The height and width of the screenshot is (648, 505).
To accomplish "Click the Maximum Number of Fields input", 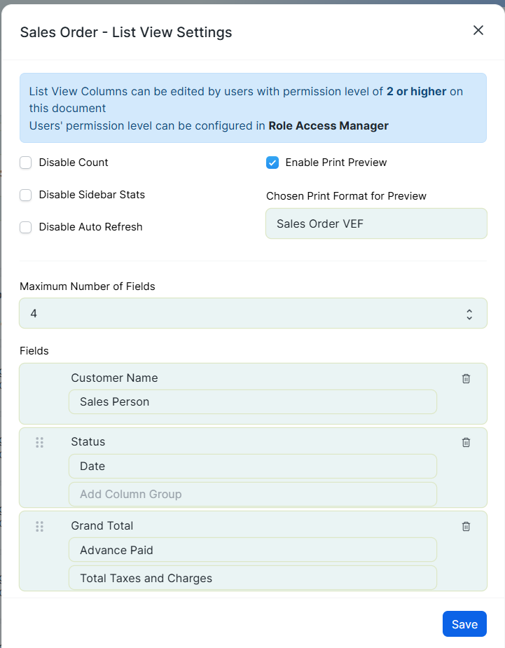I will click(x=253, y=313).
